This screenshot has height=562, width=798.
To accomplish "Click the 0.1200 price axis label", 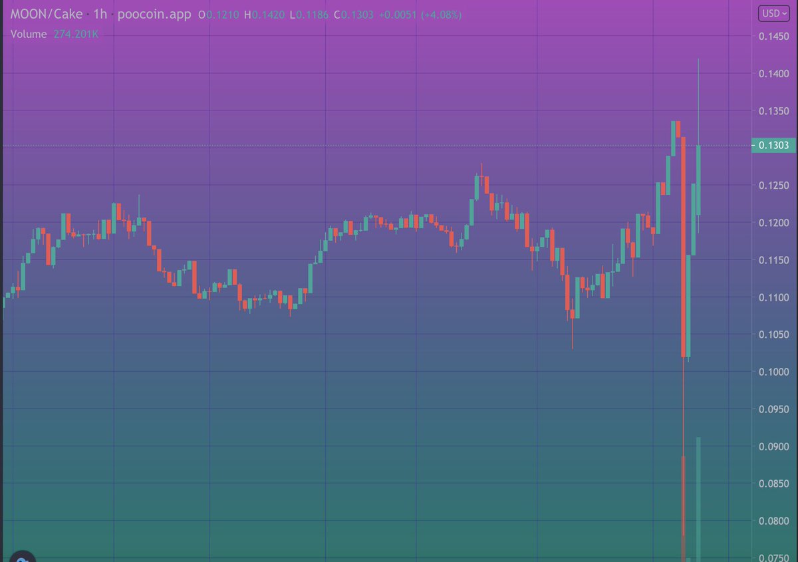I will [x=773, y=222].
